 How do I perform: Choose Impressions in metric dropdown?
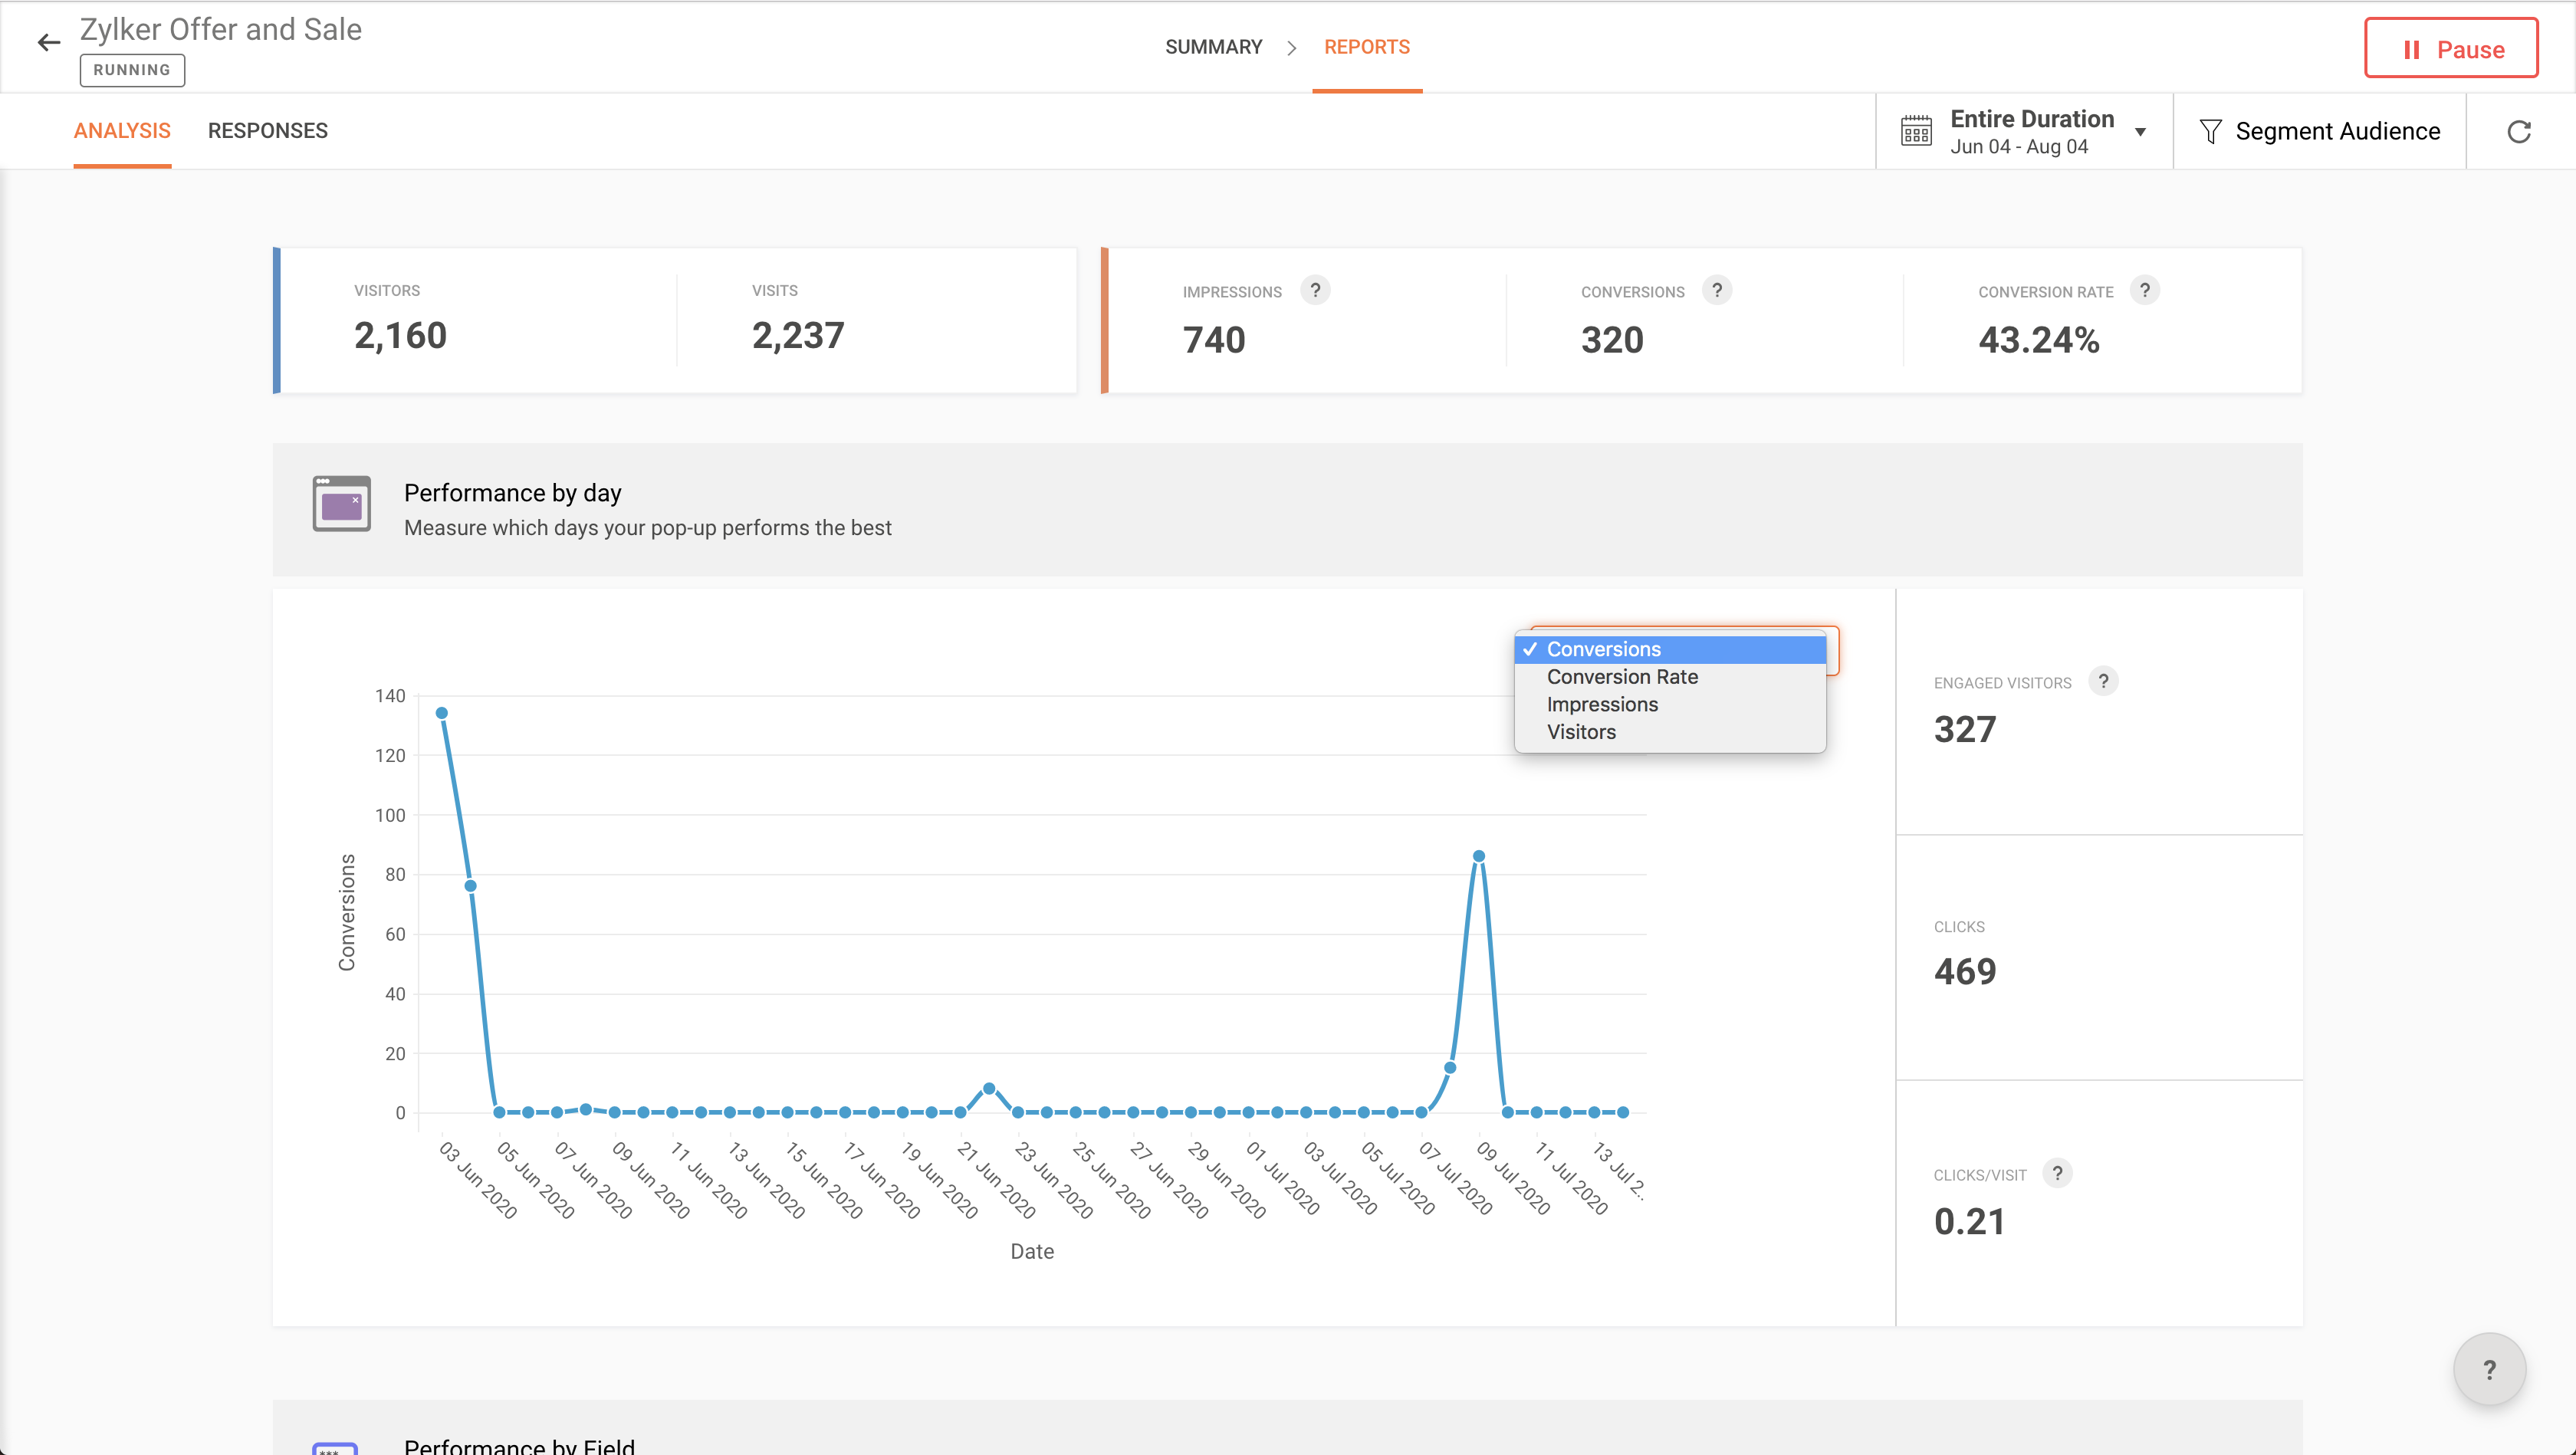[1602, 704]
